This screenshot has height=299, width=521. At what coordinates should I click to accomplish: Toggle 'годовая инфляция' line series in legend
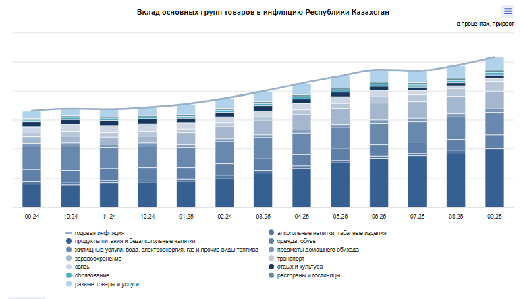point(99,232)
